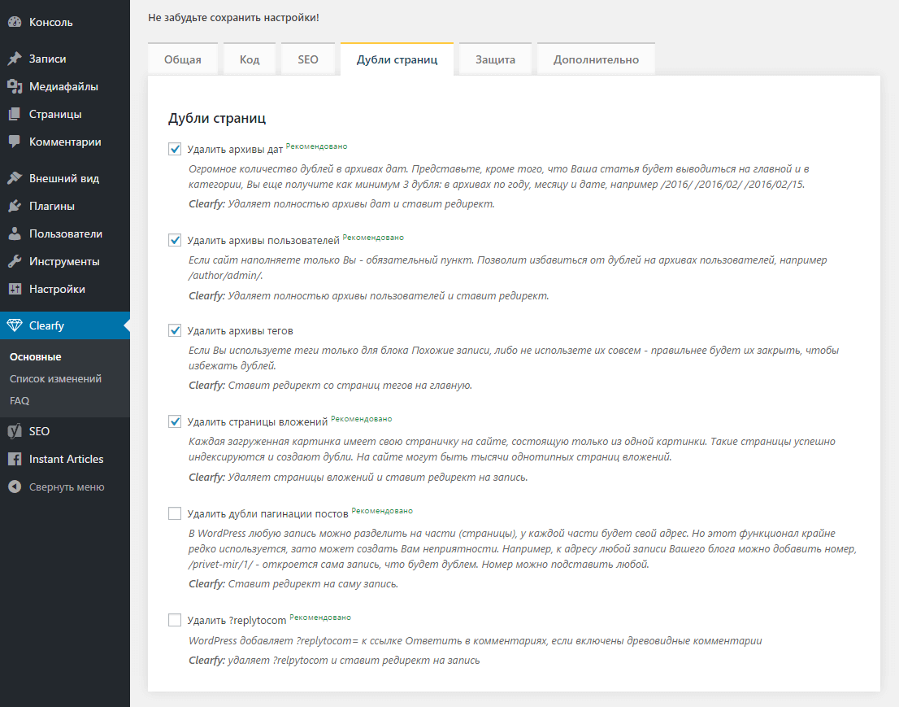899x707 pixels.
Task: Open Внешний вид menu item
Action: [x=65, y=178]
